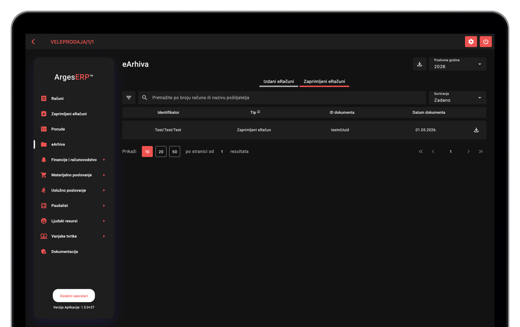Click the red settings gear icon
Screen dimensions: 520x327
(471, 42)
